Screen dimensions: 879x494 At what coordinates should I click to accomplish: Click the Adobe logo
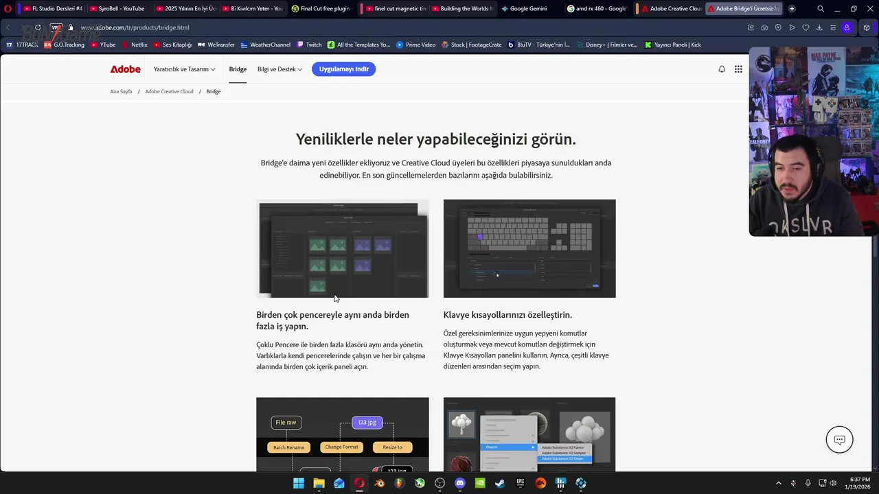pyautogui.click(x=125, y=69)
